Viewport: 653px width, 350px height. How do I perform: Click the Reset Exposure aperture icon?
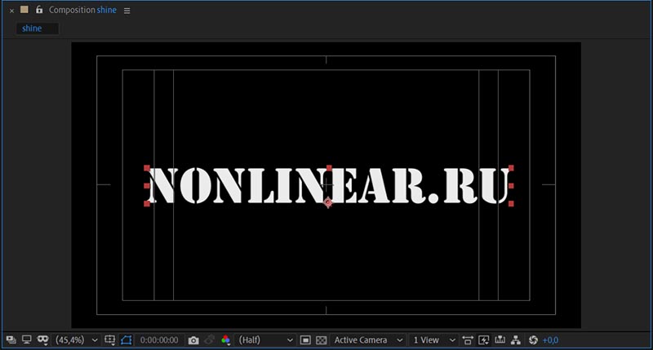pyautogui.click(x=533, y=340)
